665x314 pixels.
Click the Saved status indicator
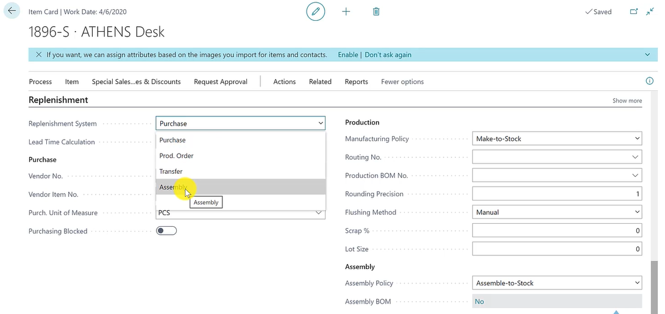pos(598,12)
